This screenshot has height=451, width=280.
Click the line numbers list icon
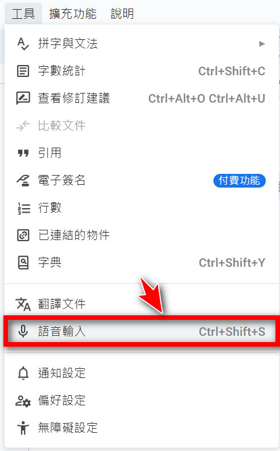[24, 208]
